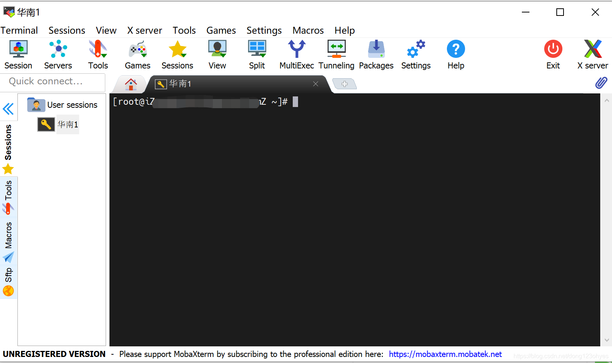The height and width of the screenshot is (363, 612).
Task: Open the Settings menu
Action: click(264, 30)
